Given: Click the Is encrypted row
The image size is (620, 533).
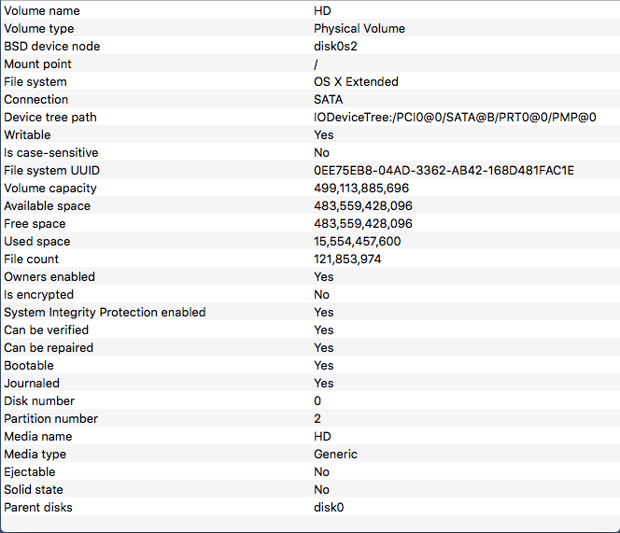Looking at the screenshot, I should pos(310,295).
